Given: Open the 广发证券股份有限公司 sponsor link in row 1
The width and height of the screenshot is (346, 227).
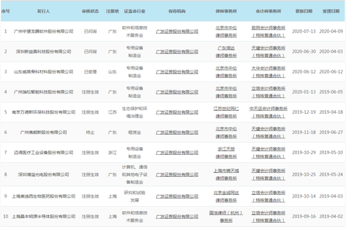Looking at the screenshot, I should (x=177, y=31).
